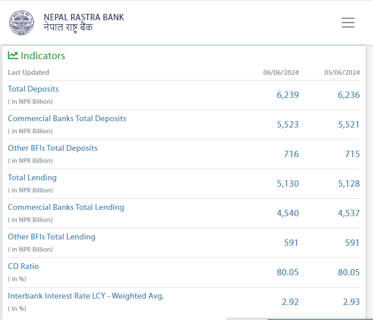Click the Interbank rate value 2.92
Image resolution: width=373 pixels, height=320 pixels.
point(290,301)
